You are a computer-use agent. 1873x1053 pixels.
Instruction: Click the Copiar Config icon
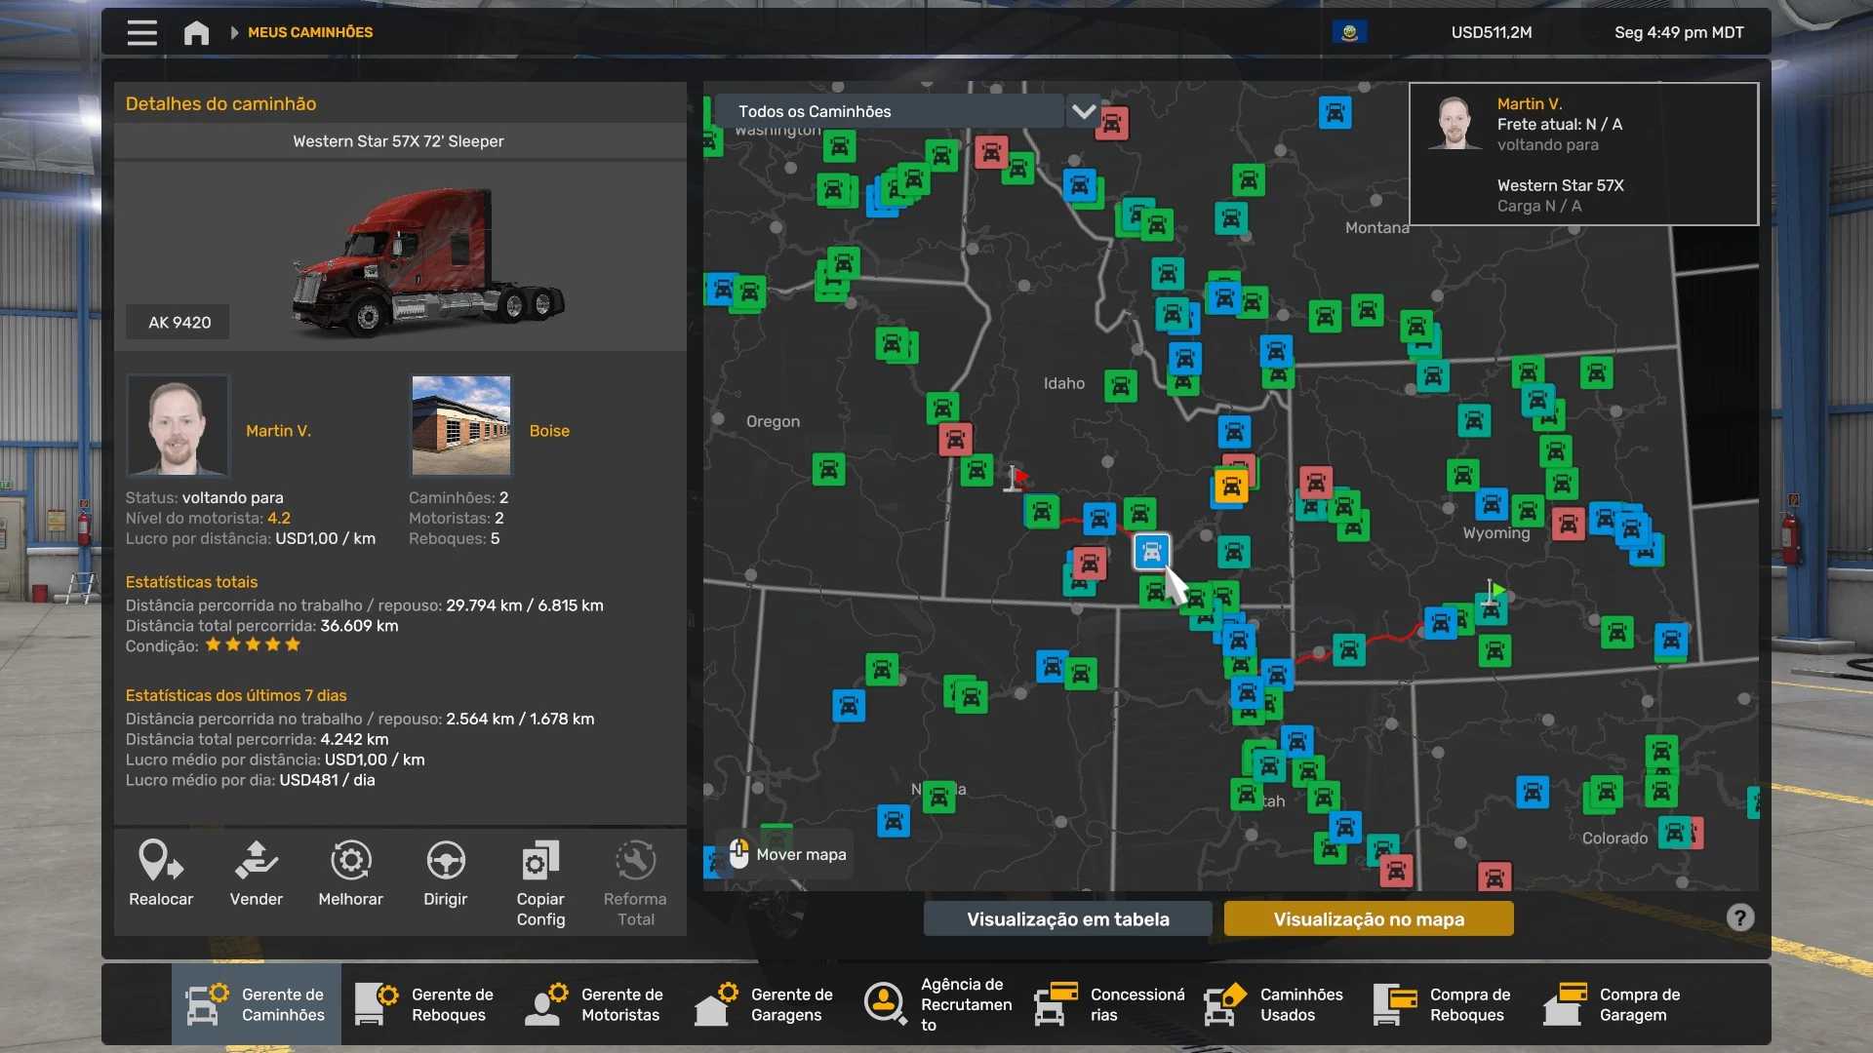[x=540, y=862]
